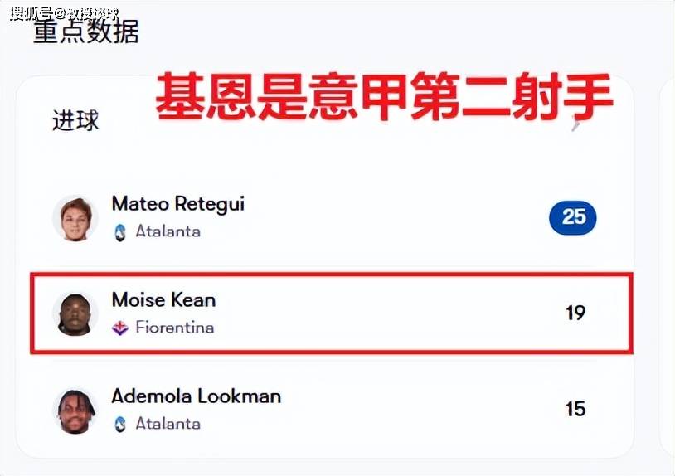Image resolution: width=675 pixels, height=476 pixels.
Task: Click Ademola Lookman's 15 goals figure
Action: pyautogui.click(x=575, y=409)
